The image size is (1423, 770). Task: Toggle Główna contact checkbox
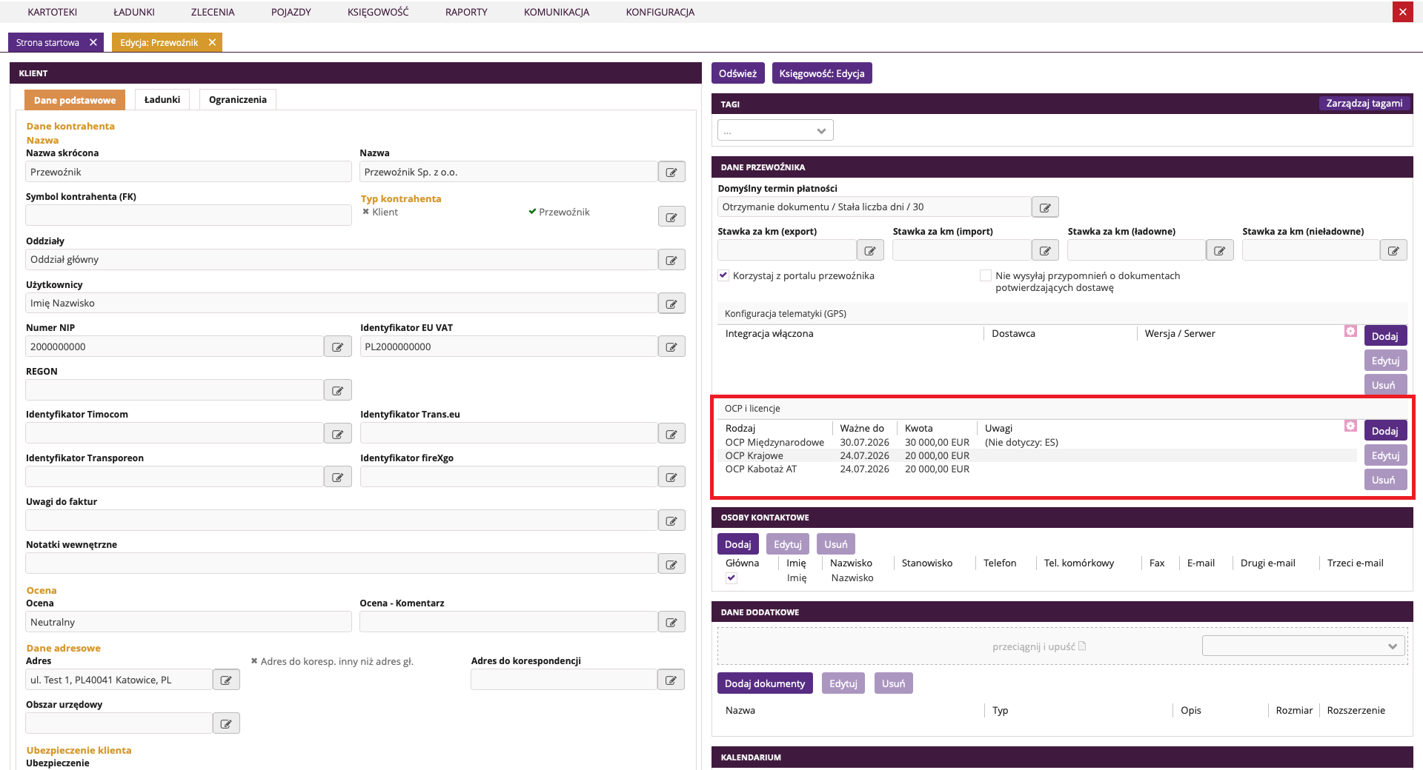pos(732,578)
